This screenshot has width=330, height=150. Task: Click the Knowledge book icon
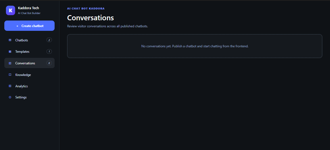(x=10, y=75)
